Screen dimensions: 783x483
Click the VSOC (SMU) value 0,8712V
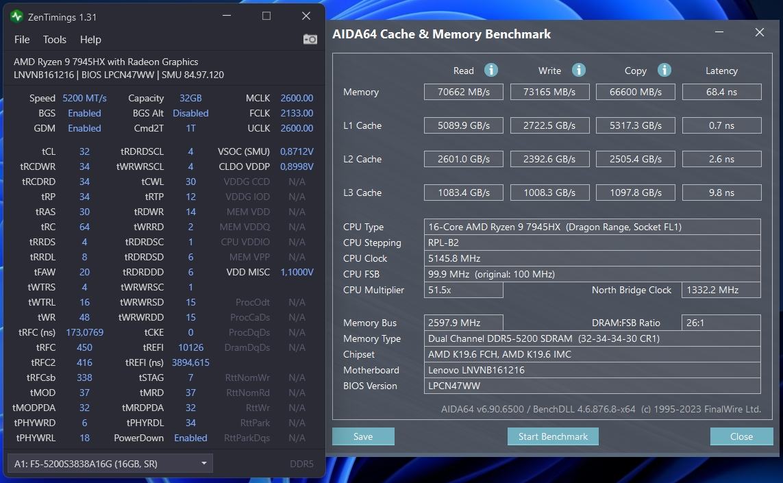click(297, 151)
